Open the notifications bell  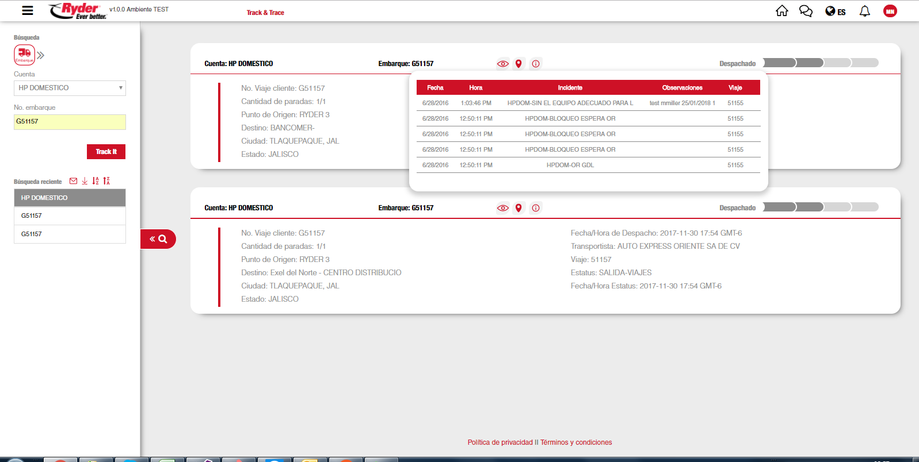click(x=864, y=11)
